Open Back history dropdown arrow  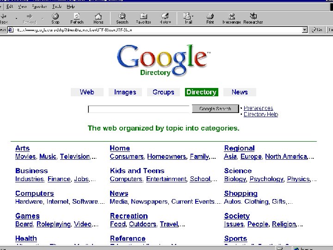16,19
